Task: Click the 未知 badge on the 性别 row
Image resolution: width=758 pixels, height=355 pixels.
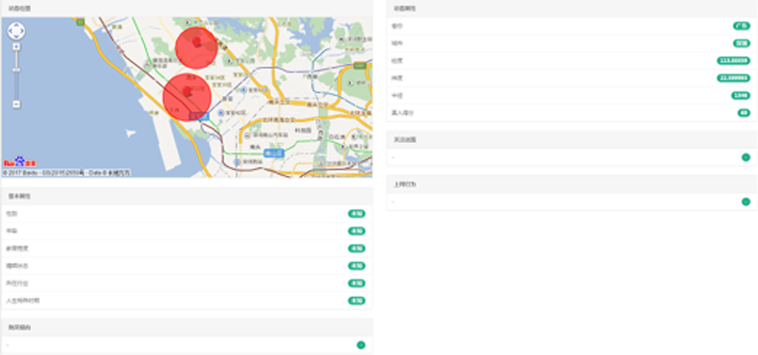Action: 357,214
